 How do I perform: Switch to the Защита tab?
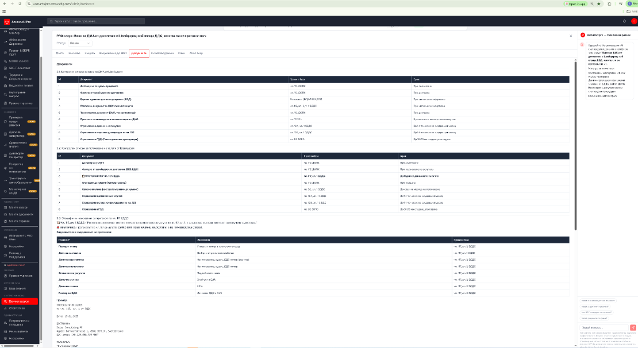[90, 54]
